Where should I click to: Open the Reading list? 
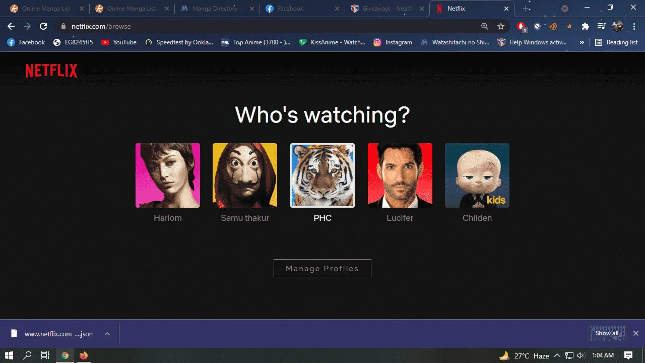pos(616,42)
